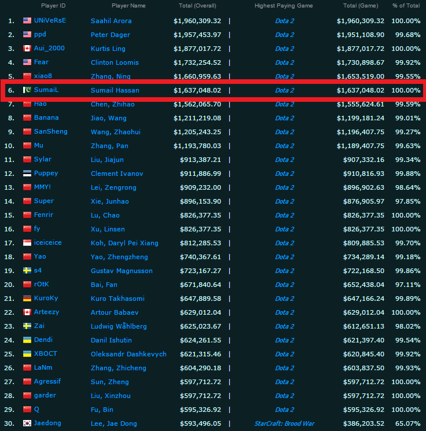Open the Oleksandr Dashkevych name link

pyautogui.click(x=128, y=354)
